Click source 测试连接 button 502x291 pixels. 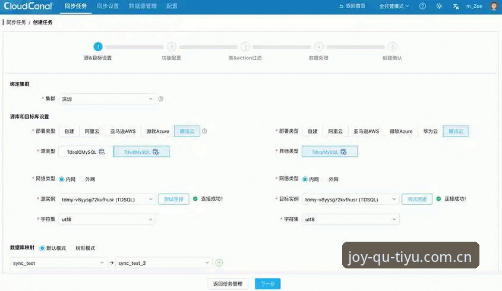(x=173, y=200)
